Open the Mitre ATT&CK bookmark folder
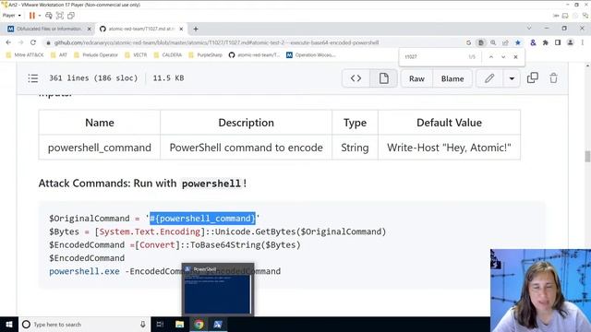The width and height of the screenshot is (591, 332). pyautogui.click(x=25, y=55)
